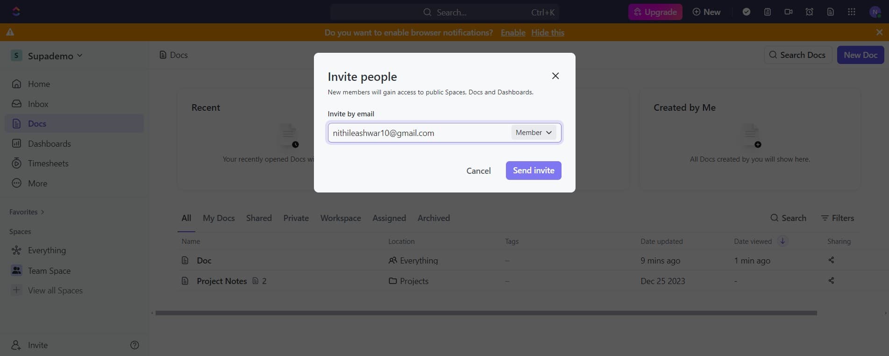This screenshot has height=356, width=889.
Task: Open More in the sidebar
Action: 74,183
